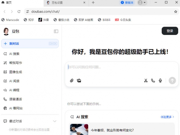Switch to the 首页 home tab

point(22,2)
